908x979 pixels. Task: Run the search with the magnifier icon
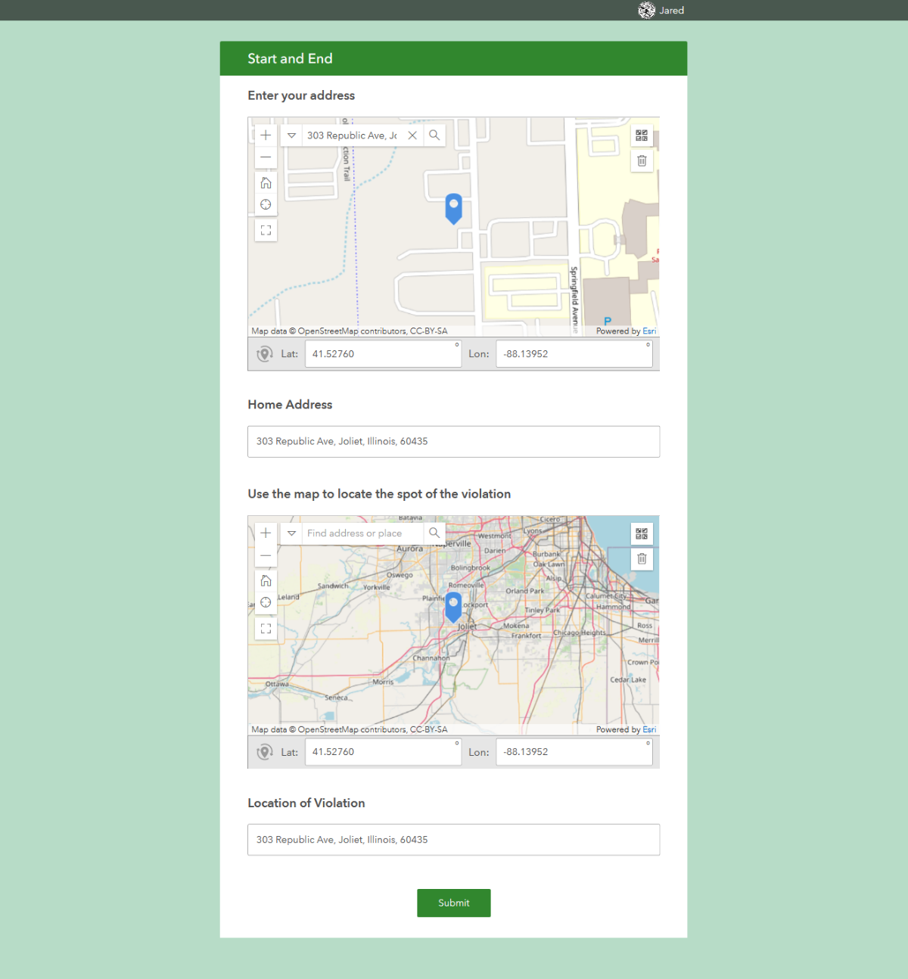(x=434, y=135)
